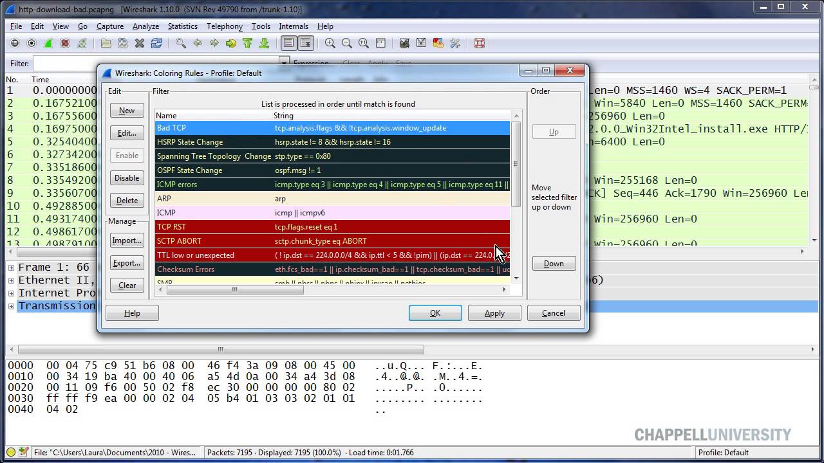Viewport: 824px width, 463px height.
Task: Open preferences with the tools icon
Action: 455,43
